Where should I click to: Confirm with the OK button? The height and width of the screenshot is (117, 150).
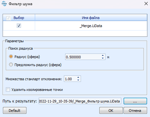pos(111,110)
